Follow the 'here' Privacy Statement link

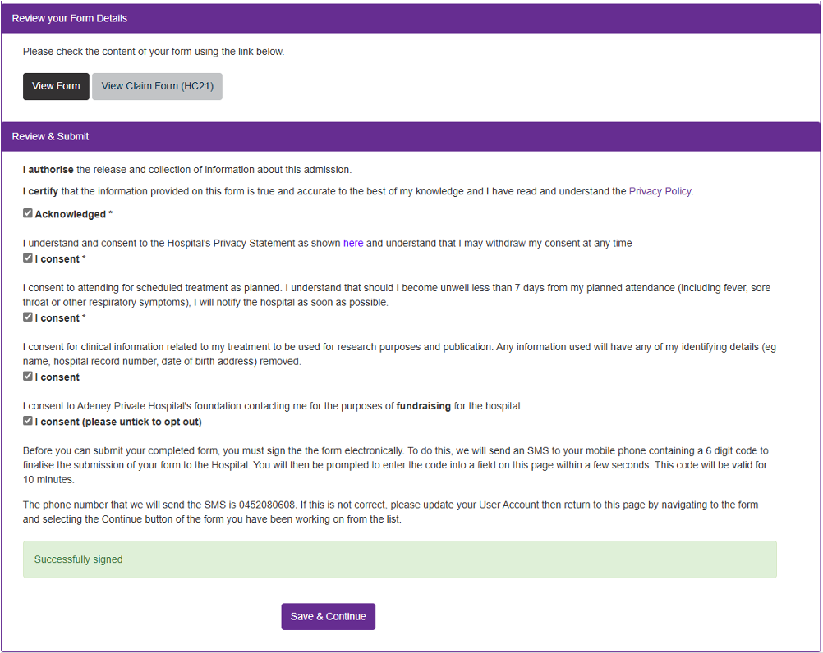[x=353, y=243]
